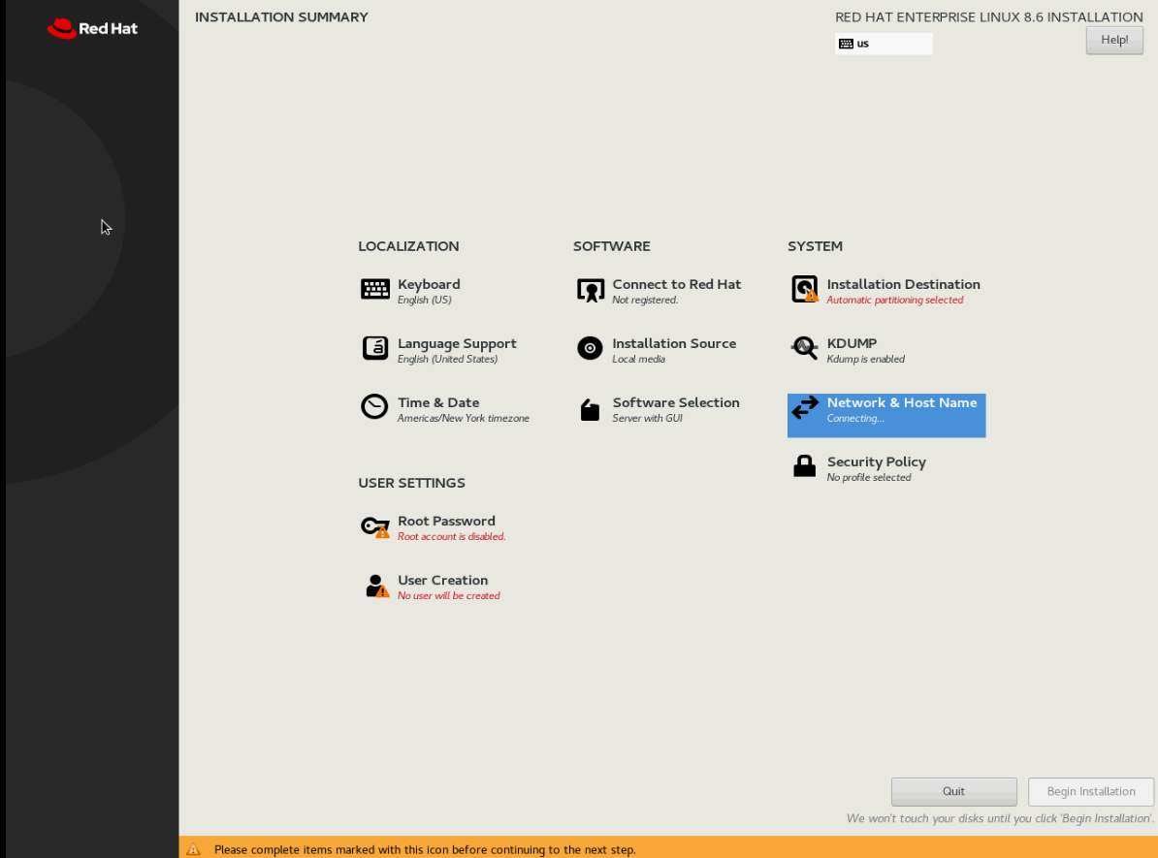Open the Root Password key icon
Viewport: 1158px width, 858px height.
pos(375,526)
